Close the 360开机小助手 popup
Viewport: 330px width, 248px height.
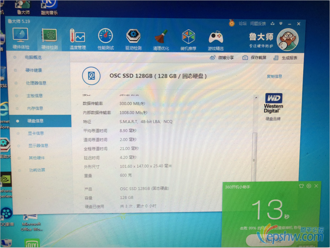pos(316,186)
